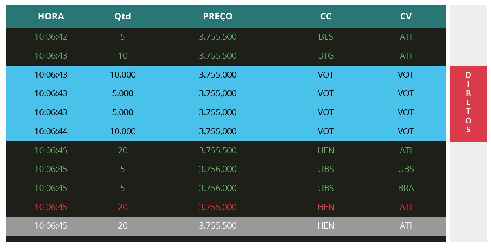Click the CV column header
This screenshot has width=491, height=250.
405,17
